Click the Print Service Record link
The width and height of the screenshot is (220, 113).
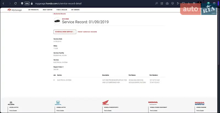click(87, 32)
